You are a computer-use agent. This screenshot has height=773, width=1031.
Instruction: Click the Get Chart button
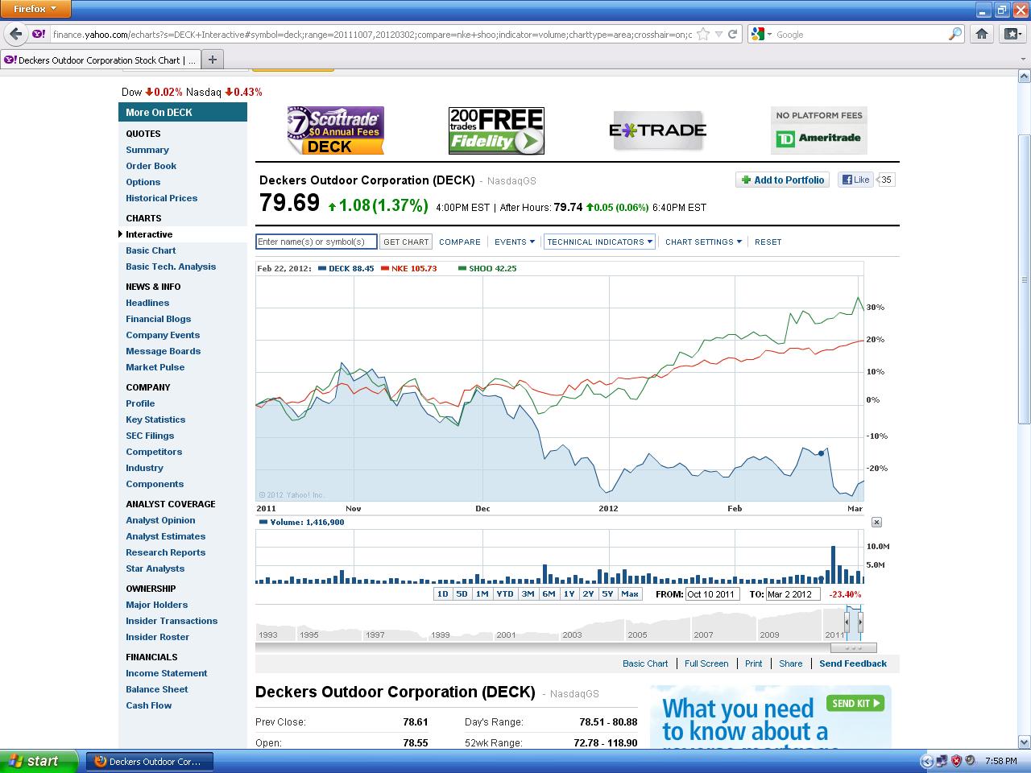pos(406,242)
